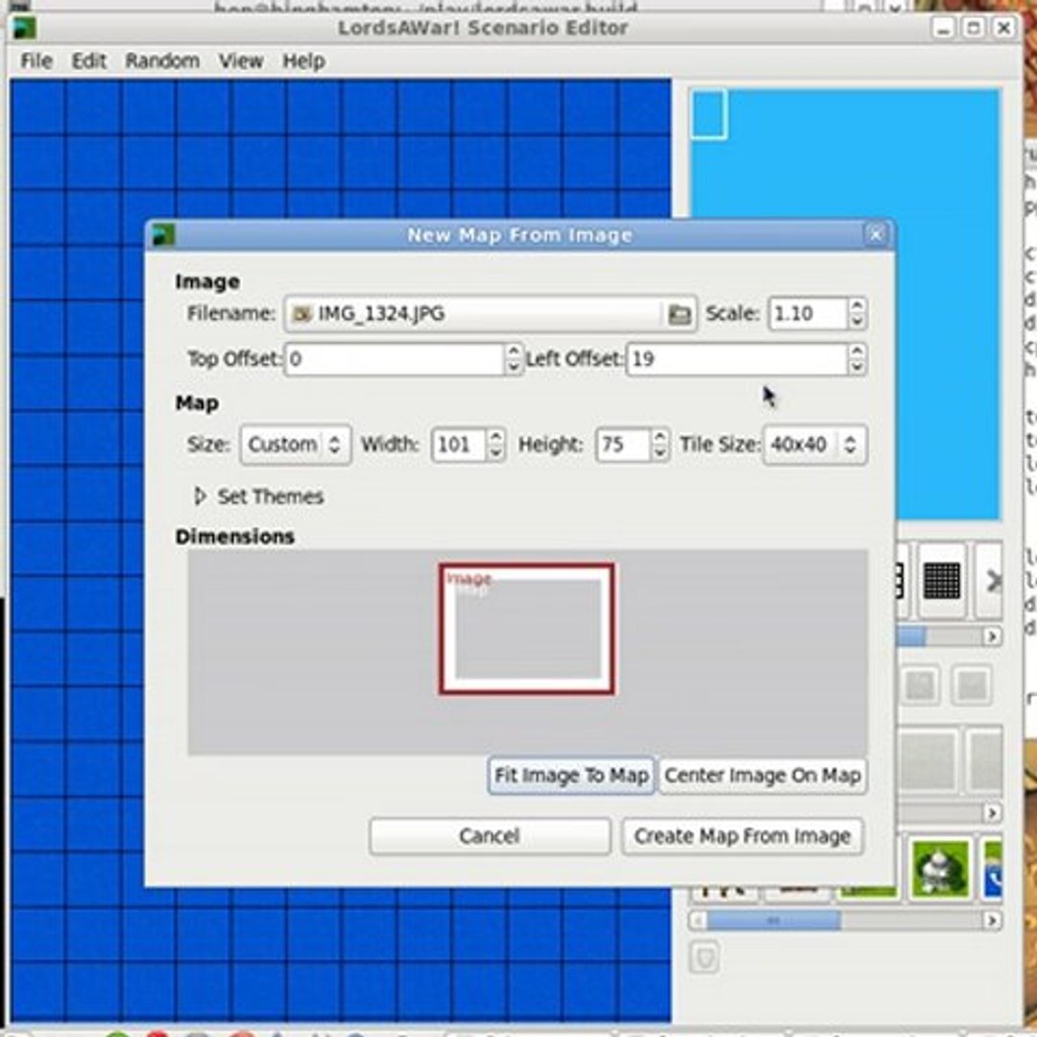This screenshot has height=1037, width=1037.
Task: Cancel the New Map From Image dialog
Action: click(490, 836)
